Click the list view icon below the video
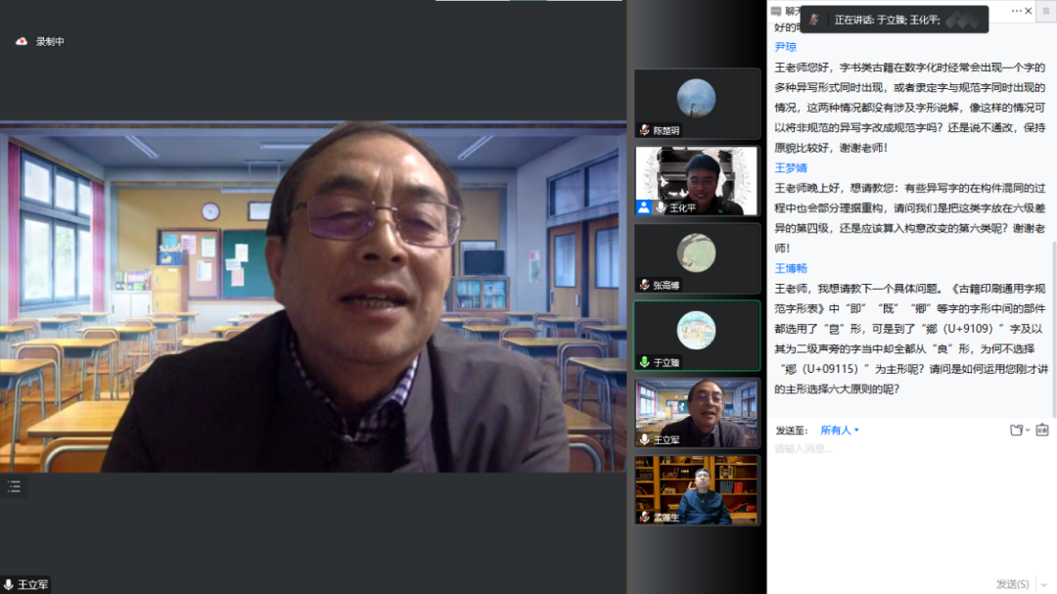Screen dimensions: 1057x594 (x=14, y=486)
